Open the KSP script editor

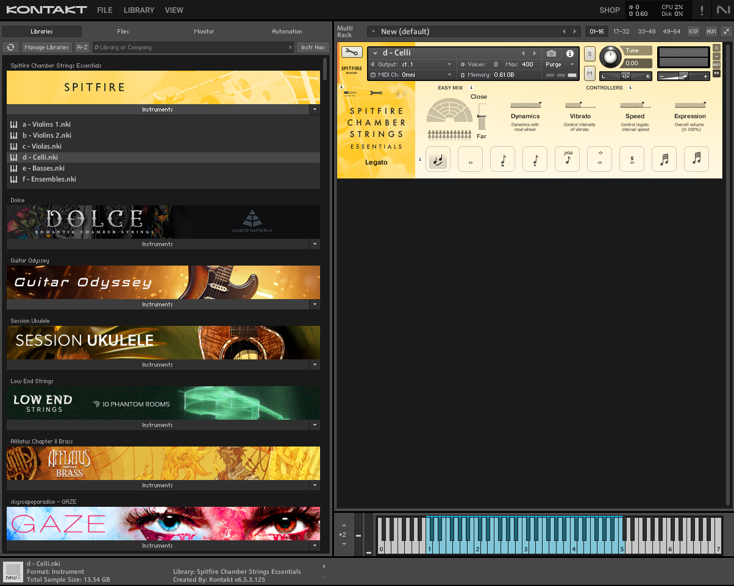694,31
